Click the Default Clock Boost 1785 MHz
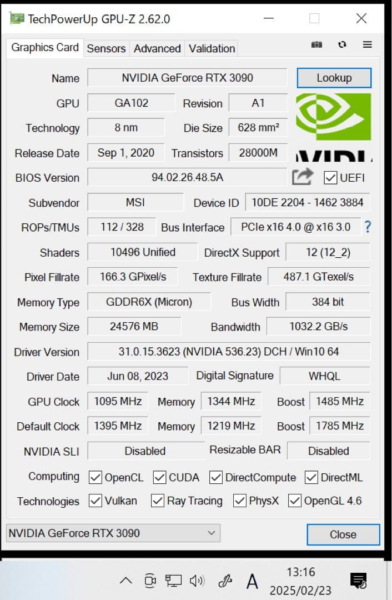This screenshot has width=392, height=600. 339,426
